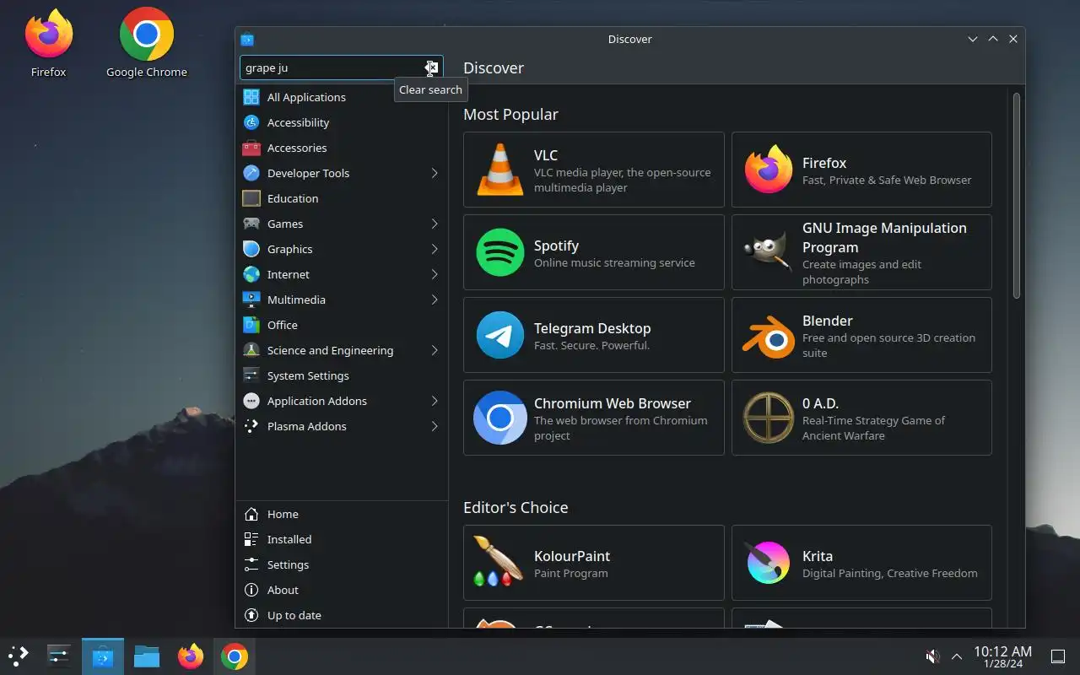This screenshot has width=1080, height=675.
Task: Open the GIMP Wilber icon
Action: 769,252
